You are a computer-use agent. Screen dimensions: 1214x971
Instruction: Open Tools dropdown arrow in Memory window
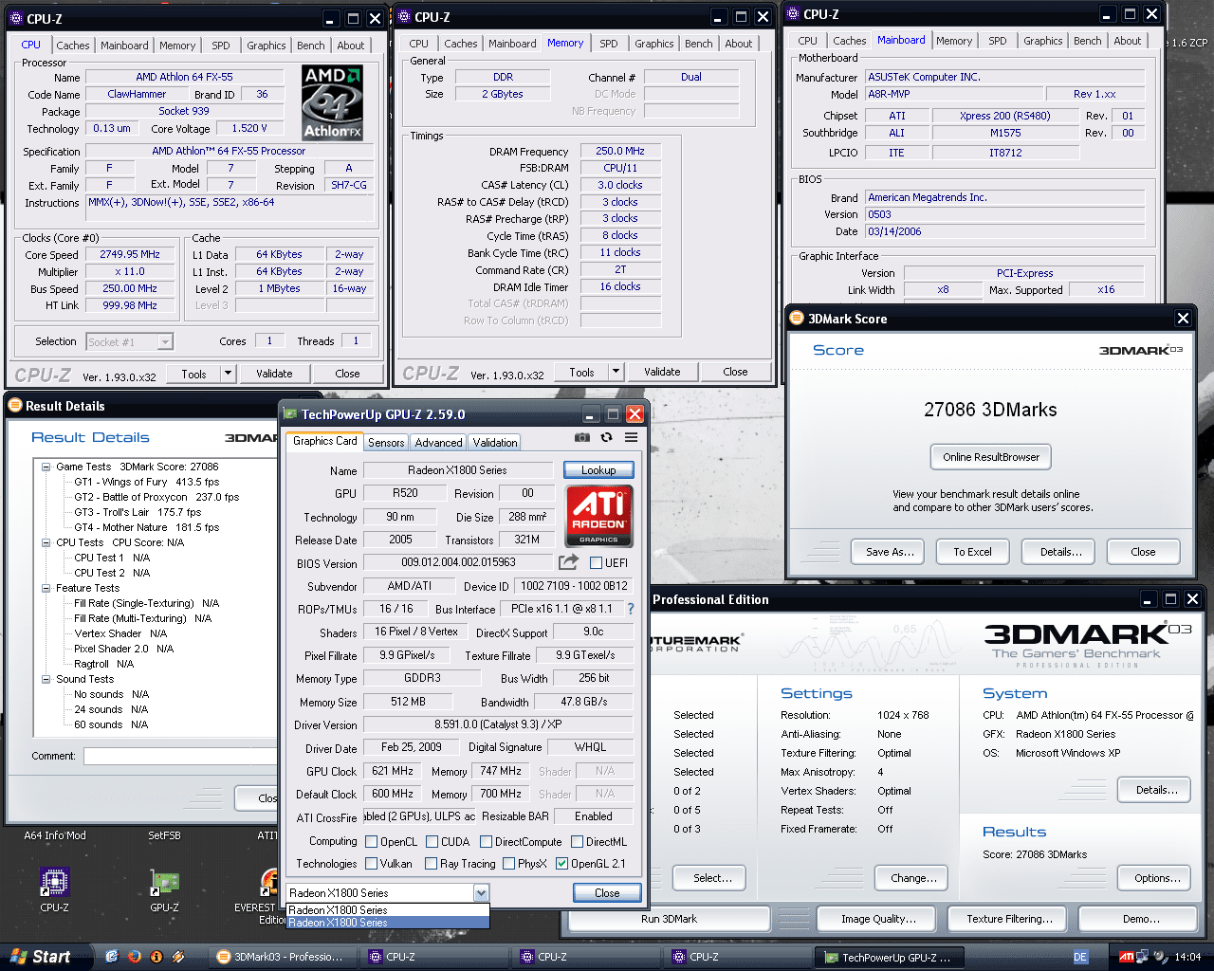click(616, 372)
